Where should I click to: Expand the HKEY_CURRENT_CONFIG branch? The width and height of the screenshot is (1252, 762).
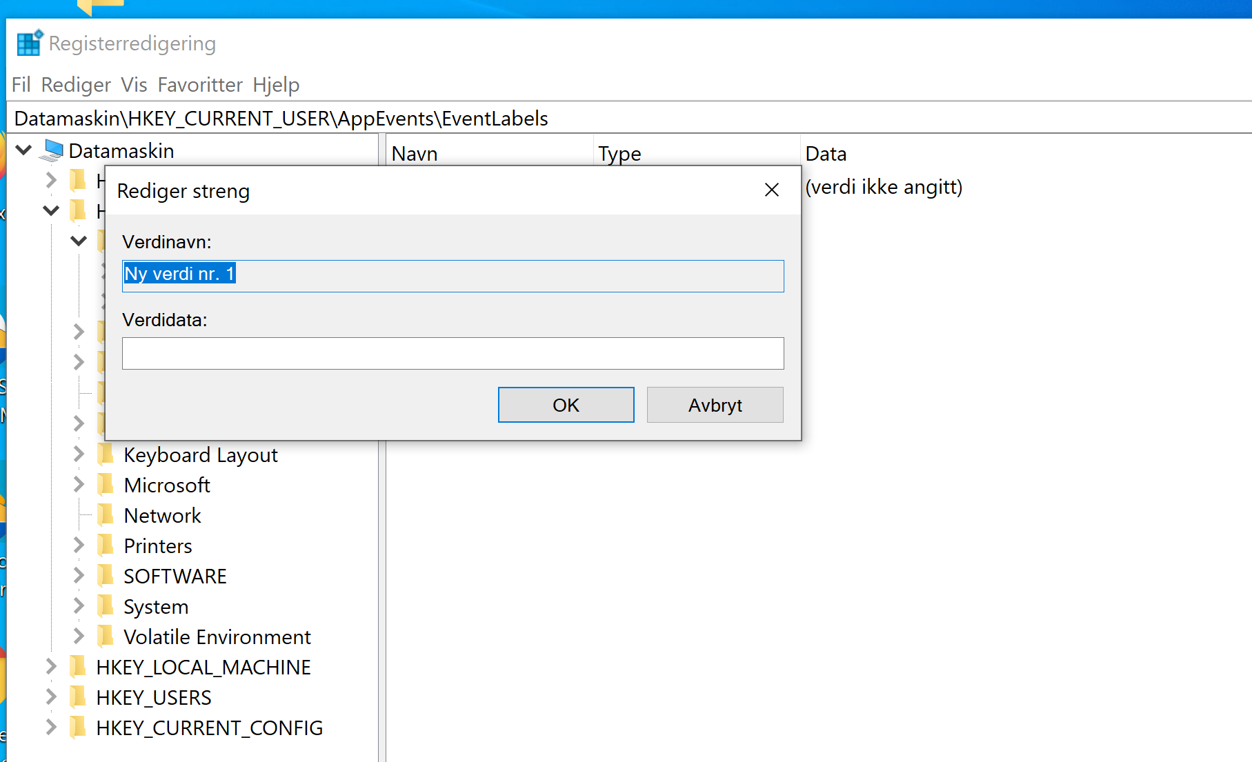click(x=50, y=727)
